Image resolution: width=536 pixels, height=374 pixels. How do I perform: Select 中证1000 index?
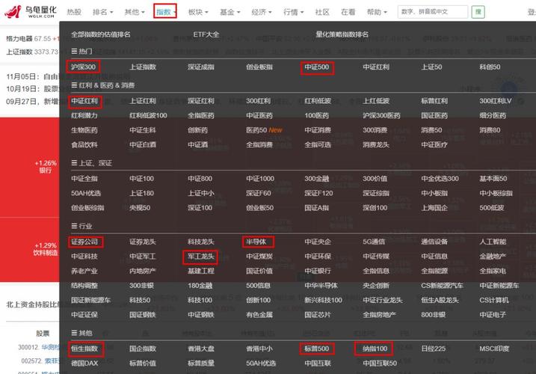coord(260,178)
